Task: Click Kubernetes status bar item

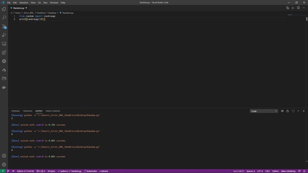Action: [91, 171]
